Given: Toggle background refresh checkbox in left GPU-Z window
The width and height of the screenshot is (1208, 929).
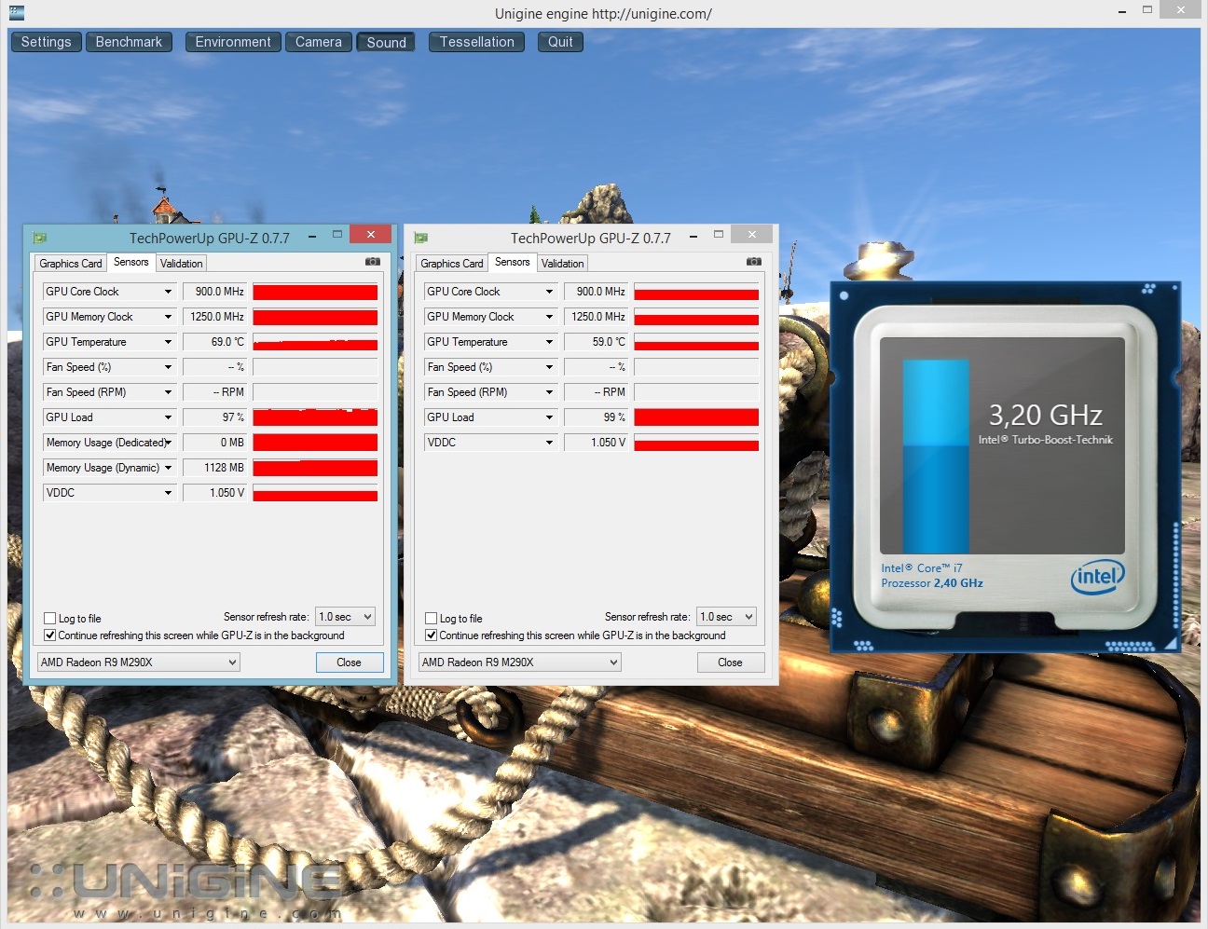Looking at the screenshot, I should (x=50, y=635).
